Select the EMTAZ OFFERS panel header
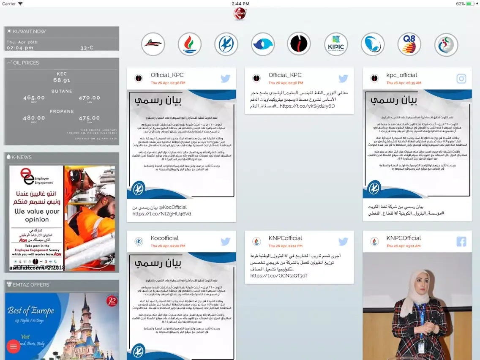The width and height of the screenshot is (480, 360). coord(62,285)
